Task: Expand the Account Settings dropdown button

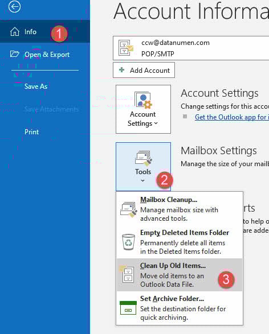Action: [144, 109]
